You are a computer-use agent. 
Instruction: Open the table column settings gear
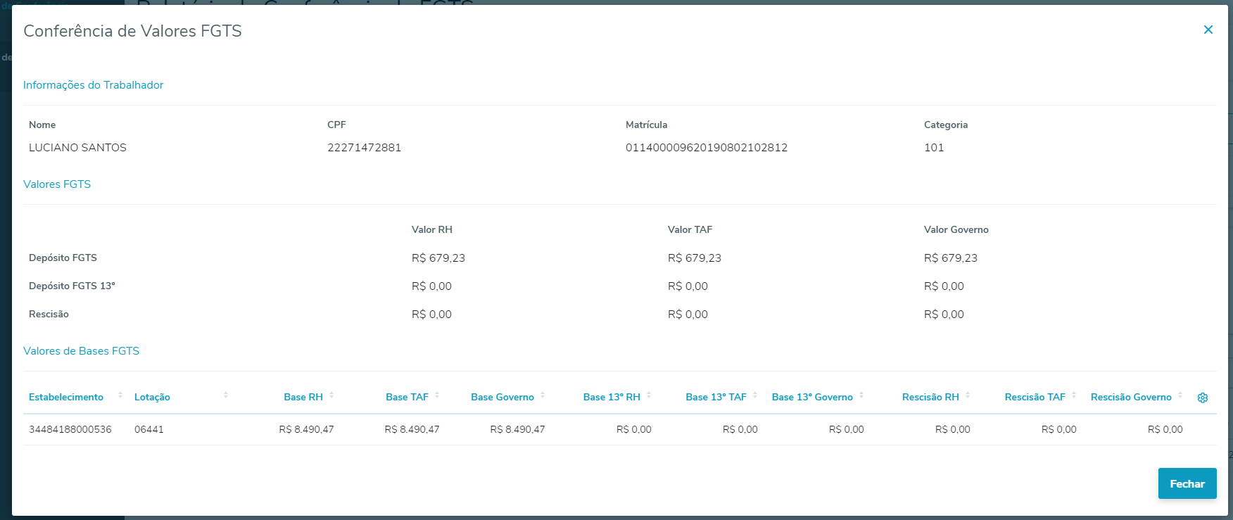1203,398
